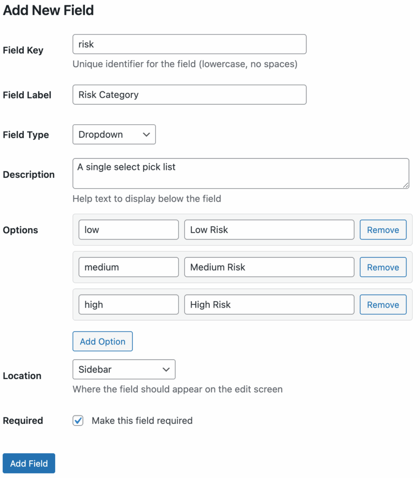This screenshot has height=478, width=420.
Task: Edit the 'Low Risk' option label field
Action: (269, 230)
